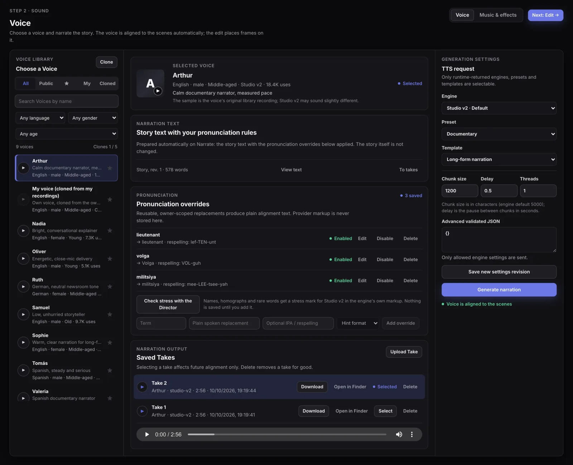Delete the militsiya override
This screenshot has height=465, width=573.
[x=410, y=281]
